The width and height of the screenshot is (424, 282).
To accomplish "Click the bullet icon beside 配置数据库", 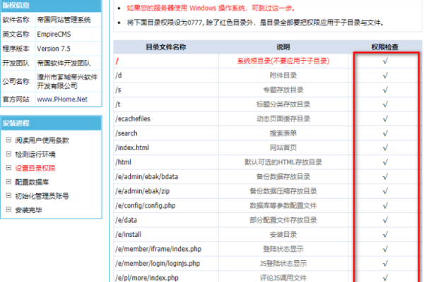I will 8,182.
